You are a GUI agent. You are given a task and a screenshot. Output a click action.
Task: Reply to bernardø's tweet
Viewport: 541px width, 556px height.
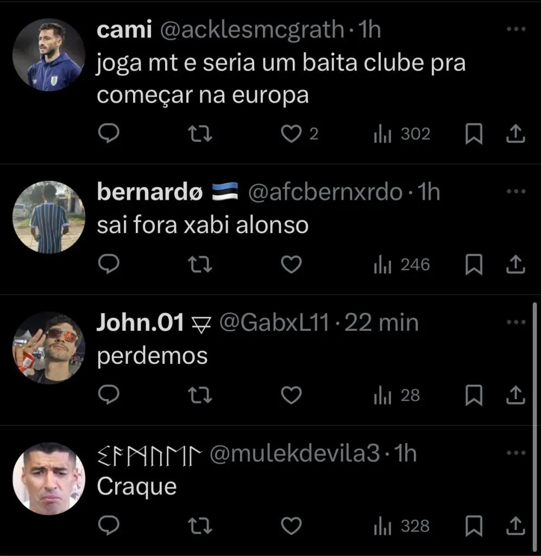click(109, 265)
